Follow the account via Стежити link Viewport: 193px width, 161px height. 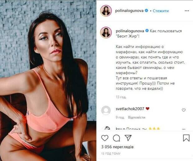[x=161, y=11]
